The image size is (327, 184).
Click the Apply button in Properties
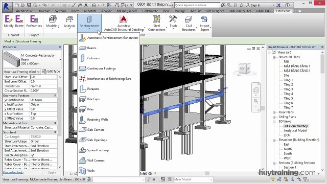pos(52,173)
